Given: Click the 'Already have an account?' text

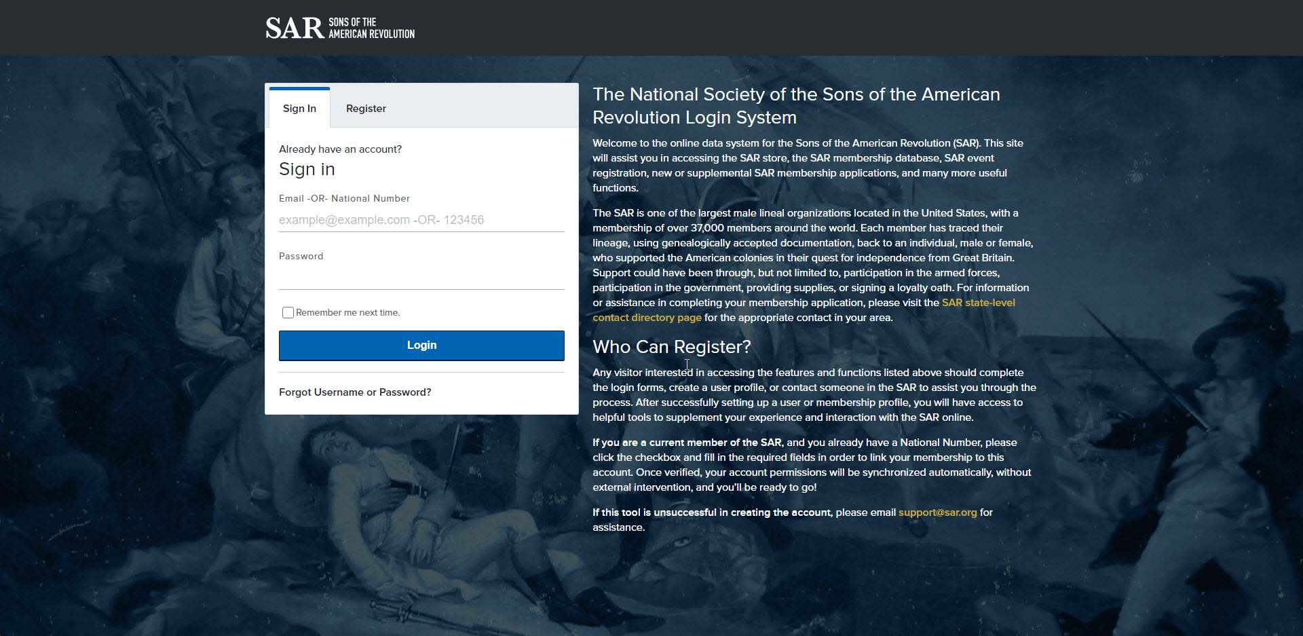Looking at the screenshot, I should tap(340, 149).
